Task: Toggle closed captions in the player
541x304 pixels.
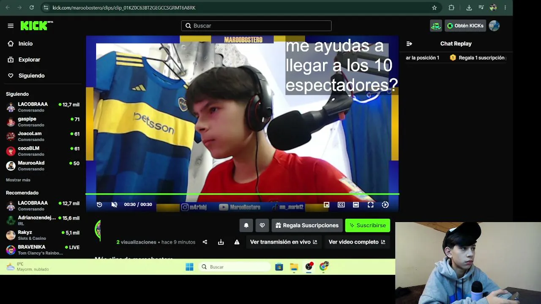Action: pos(341,205)
